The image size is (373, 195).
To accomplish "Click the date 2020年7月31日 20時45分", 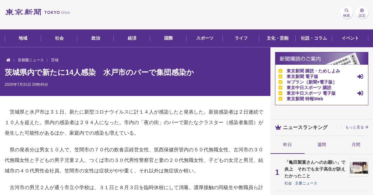I will point(26,84).
